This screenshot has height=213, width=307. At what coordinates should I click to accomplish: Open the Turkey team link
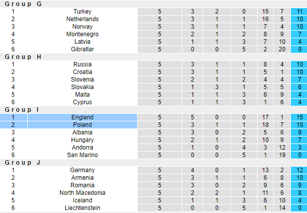click(82, 11)
